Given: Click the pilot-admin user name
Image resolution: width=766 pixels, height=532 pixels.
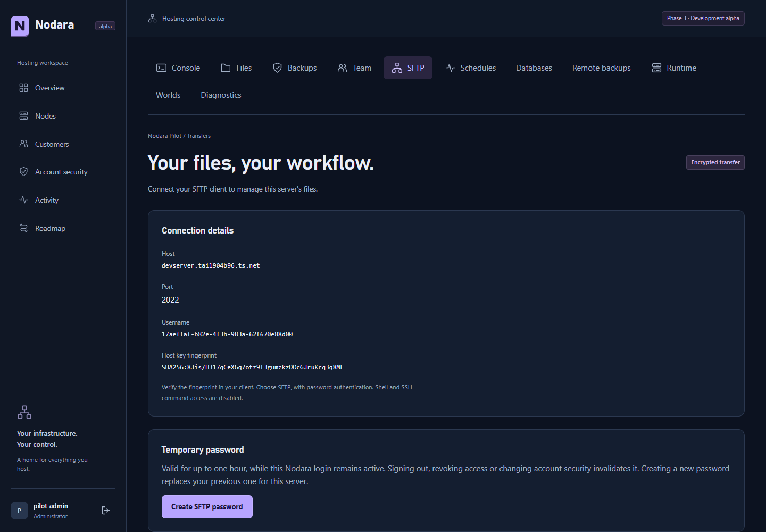Looking at the screenshot, I should 51,506.
